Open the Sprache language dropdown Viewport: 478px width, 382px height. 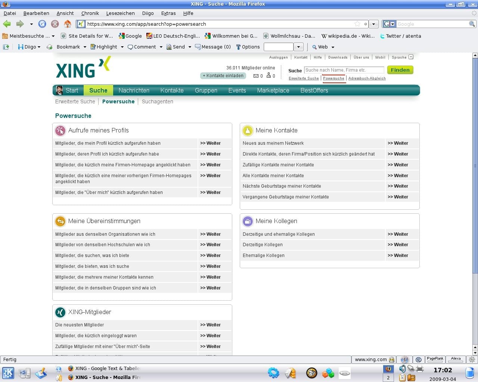point(411,57)
